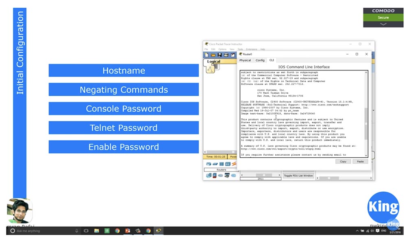This screenshot has height=240, width=407.
Task: Open the Logical workspace view
Action: pyautogui.click(x=214, y=61)
